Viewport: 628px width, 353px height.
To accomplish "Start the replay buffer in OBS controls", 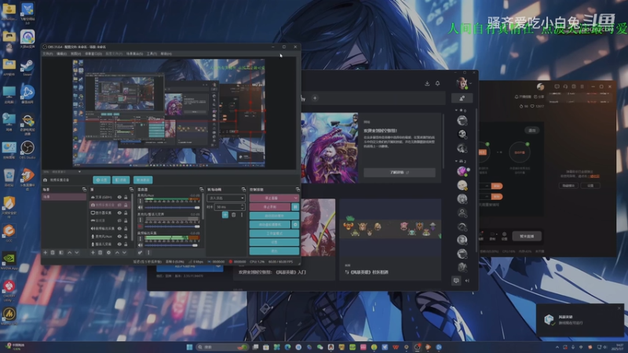I will pyautogui.click(x=274, y=216).
